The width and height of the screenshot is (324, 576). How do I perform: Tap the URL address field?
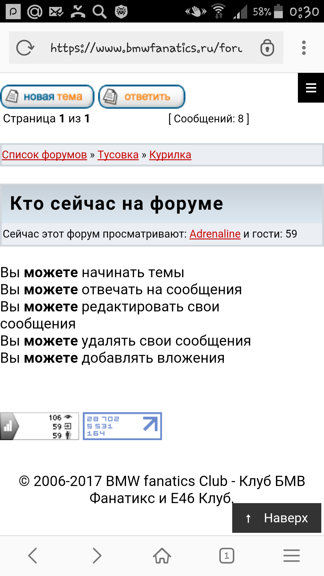click(146, 48)
